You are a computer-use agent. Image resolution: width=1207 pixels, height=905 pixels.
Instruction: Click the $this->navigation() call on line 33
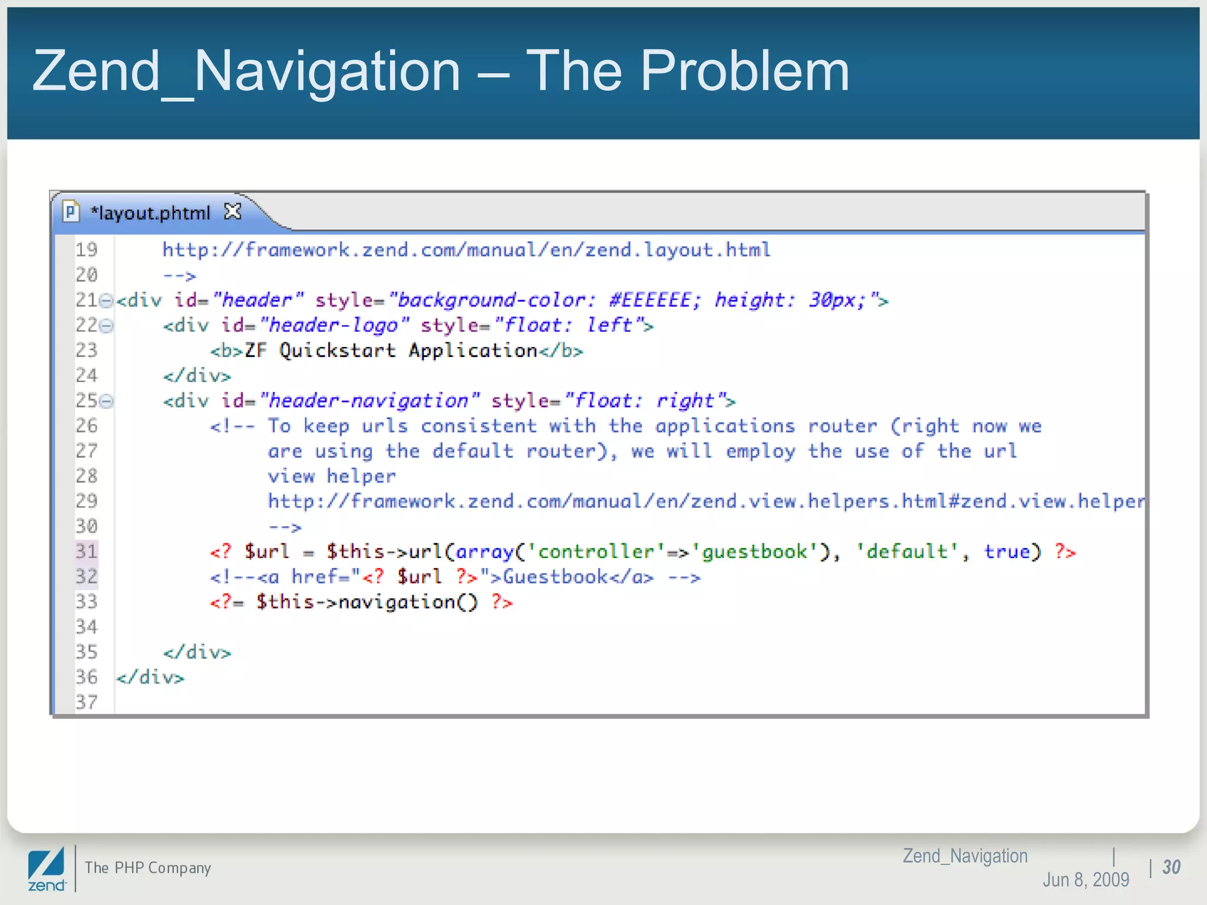(x=367, y=602)
